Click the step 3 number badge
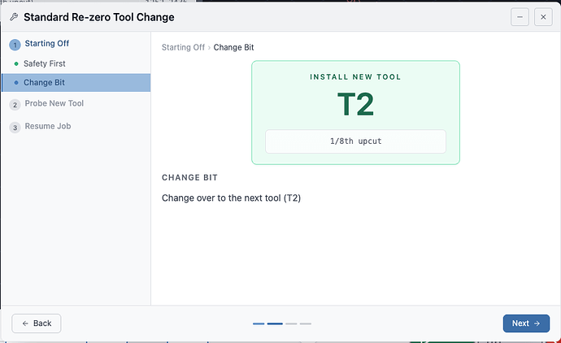 tap(15, 128)
